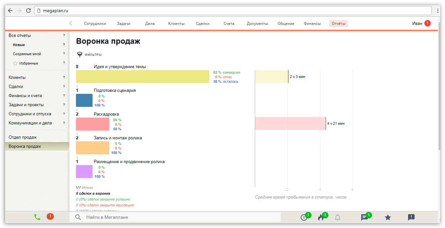Expand the Финансы и счета section

25,96
